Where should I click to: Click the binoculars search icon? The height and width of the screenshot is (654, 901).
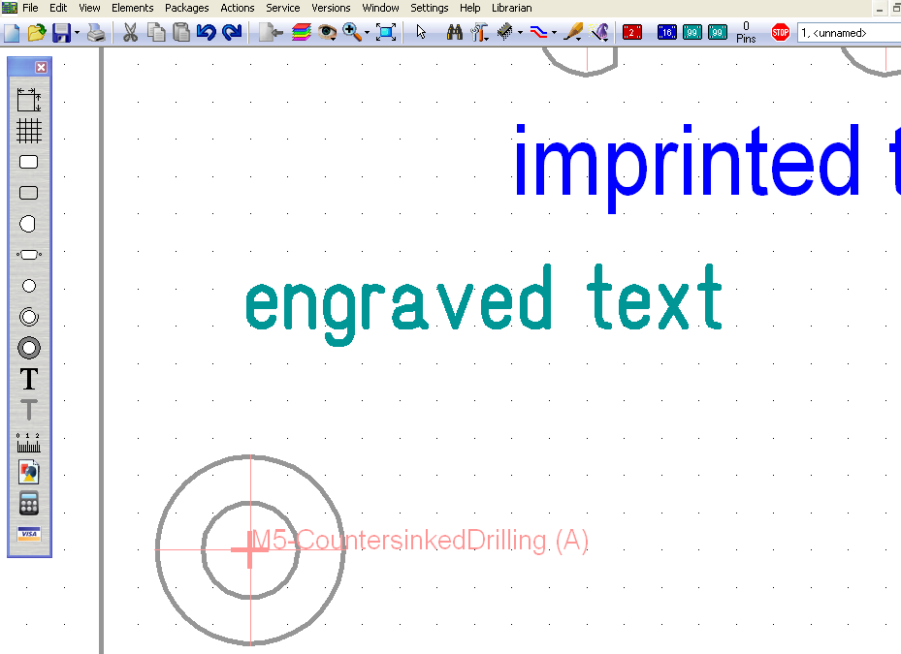[x=455, y=32]
